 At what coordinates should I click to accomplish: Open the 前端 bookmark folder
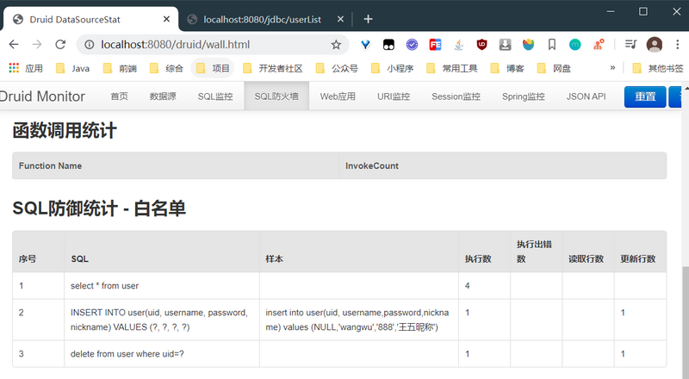[x=120, y=68]
